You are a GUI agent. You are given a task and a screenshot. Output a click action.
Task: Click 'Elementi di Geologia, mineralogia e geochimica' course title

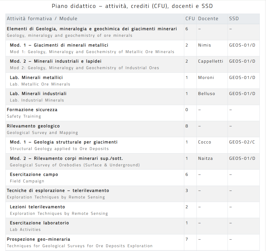92,29
